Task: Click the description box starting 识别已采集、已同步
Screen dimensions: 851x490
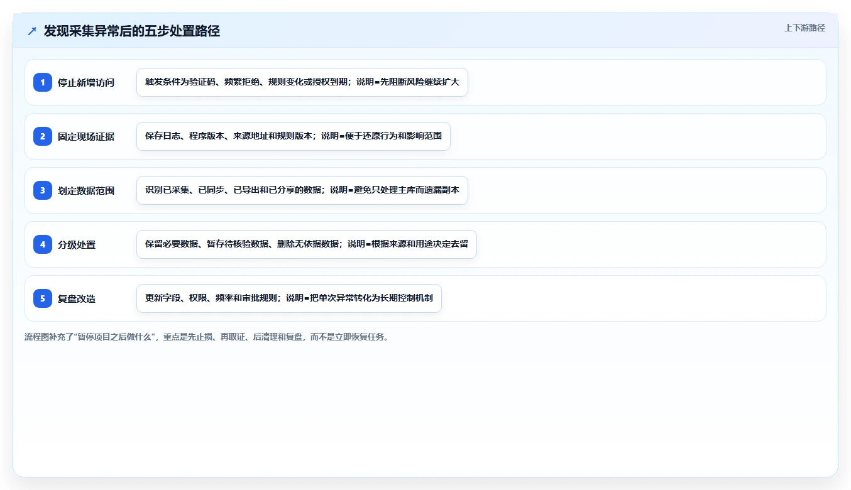Action: (x=302, y=190)
